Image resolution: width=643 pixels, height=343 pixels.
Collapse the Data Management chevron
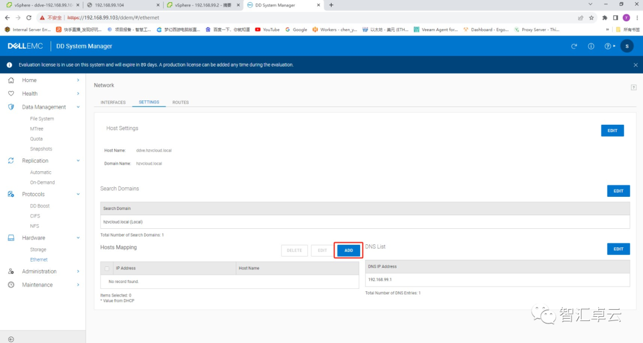click(78, 107)
